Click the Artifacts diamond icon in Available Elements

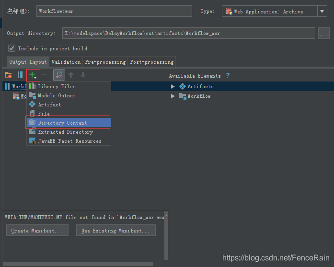(x=183, y=86)
